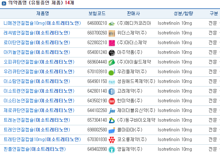Open the 이소트렌연질캡슐 product link
Viewport: 220px width, 154px height.
(x=39, y=91)
